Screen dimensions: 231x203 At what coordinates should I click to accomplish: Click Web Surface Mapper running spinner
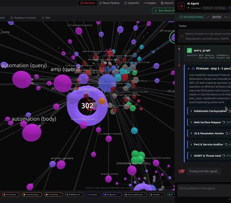coord(224,122)
